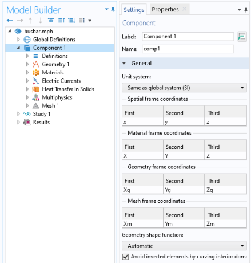Open the Unit system dropdown
Viewport: 251px width, 263px height.
tap(184, 88)
